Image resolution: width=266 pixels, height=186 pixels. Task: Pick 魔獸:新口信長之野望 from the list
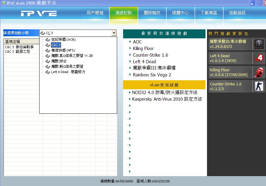pos(67,66)
